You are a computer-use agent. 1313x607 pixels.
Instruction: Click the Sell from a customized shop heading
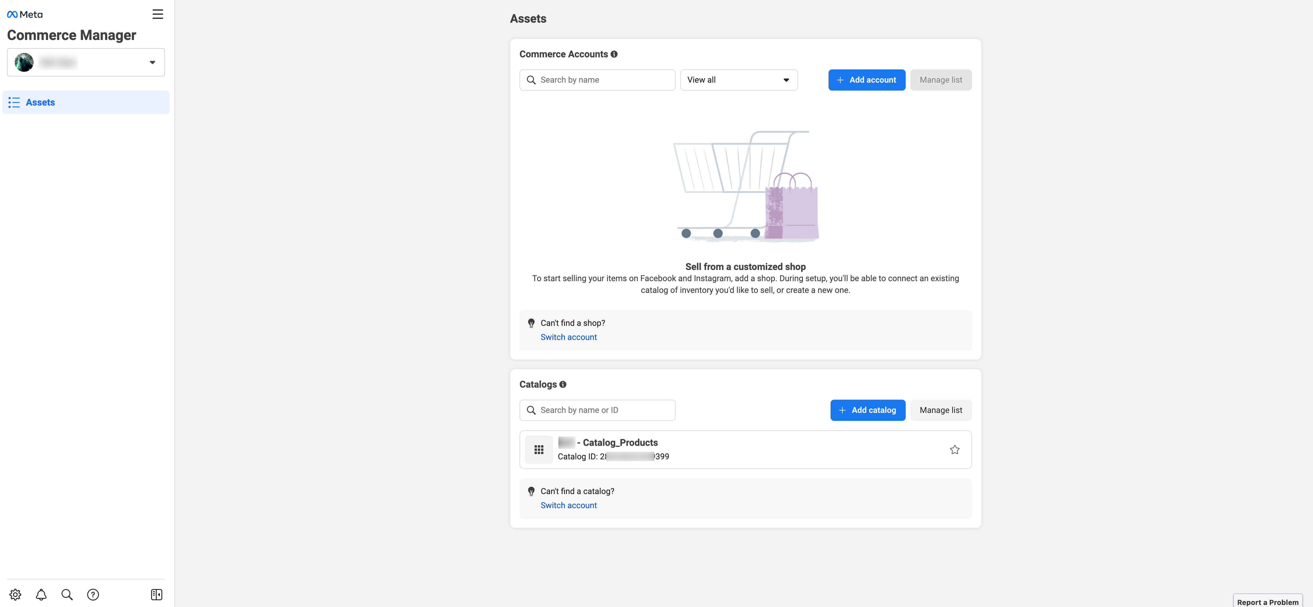(745, 267)
